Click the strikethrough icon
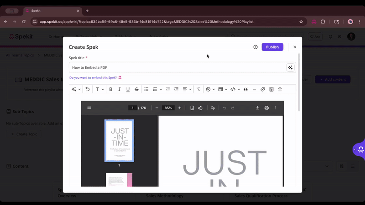Screen dimensions: 365x205 click(136, 89)
